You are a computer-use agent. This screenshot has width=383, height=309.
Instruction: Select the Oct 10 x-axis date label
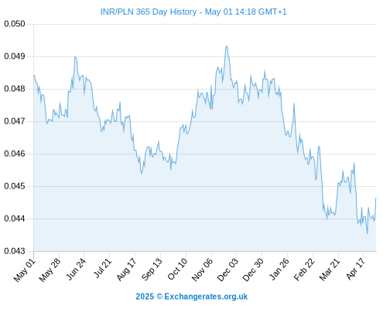click(178, 269)
